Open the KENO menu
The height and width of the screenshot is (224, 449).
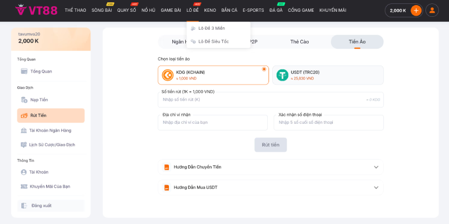[210, 10]
